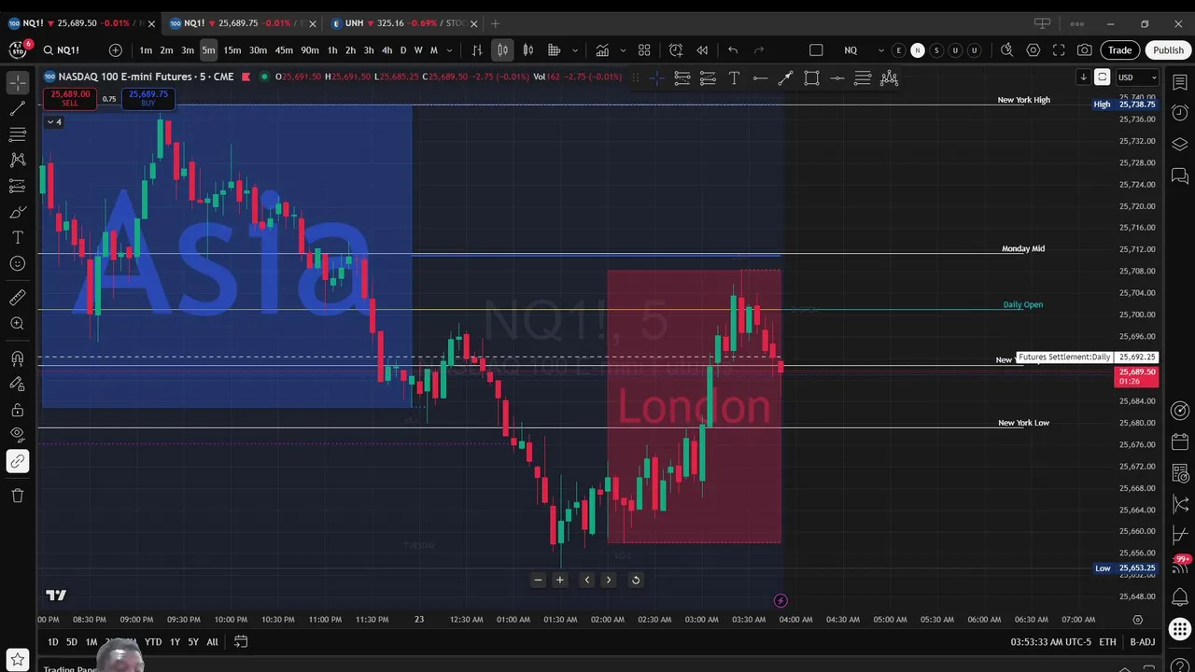Screen dimensions: 1195x672
Task: Enter fullscreen mode
Action: 1059,50
